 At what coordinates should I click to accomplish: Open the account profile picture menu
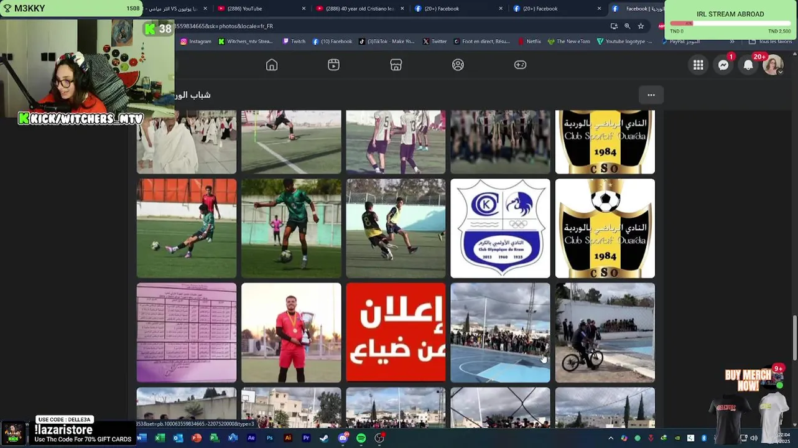click(x=772, y=65)
